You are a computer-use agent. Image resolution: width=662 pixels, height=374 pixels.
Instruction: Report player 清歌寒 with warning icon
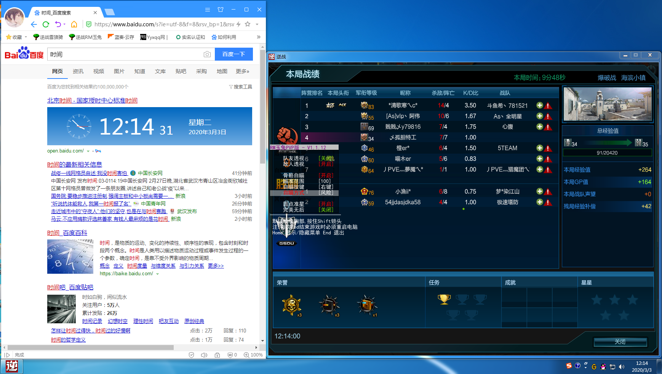coord(548,106)
